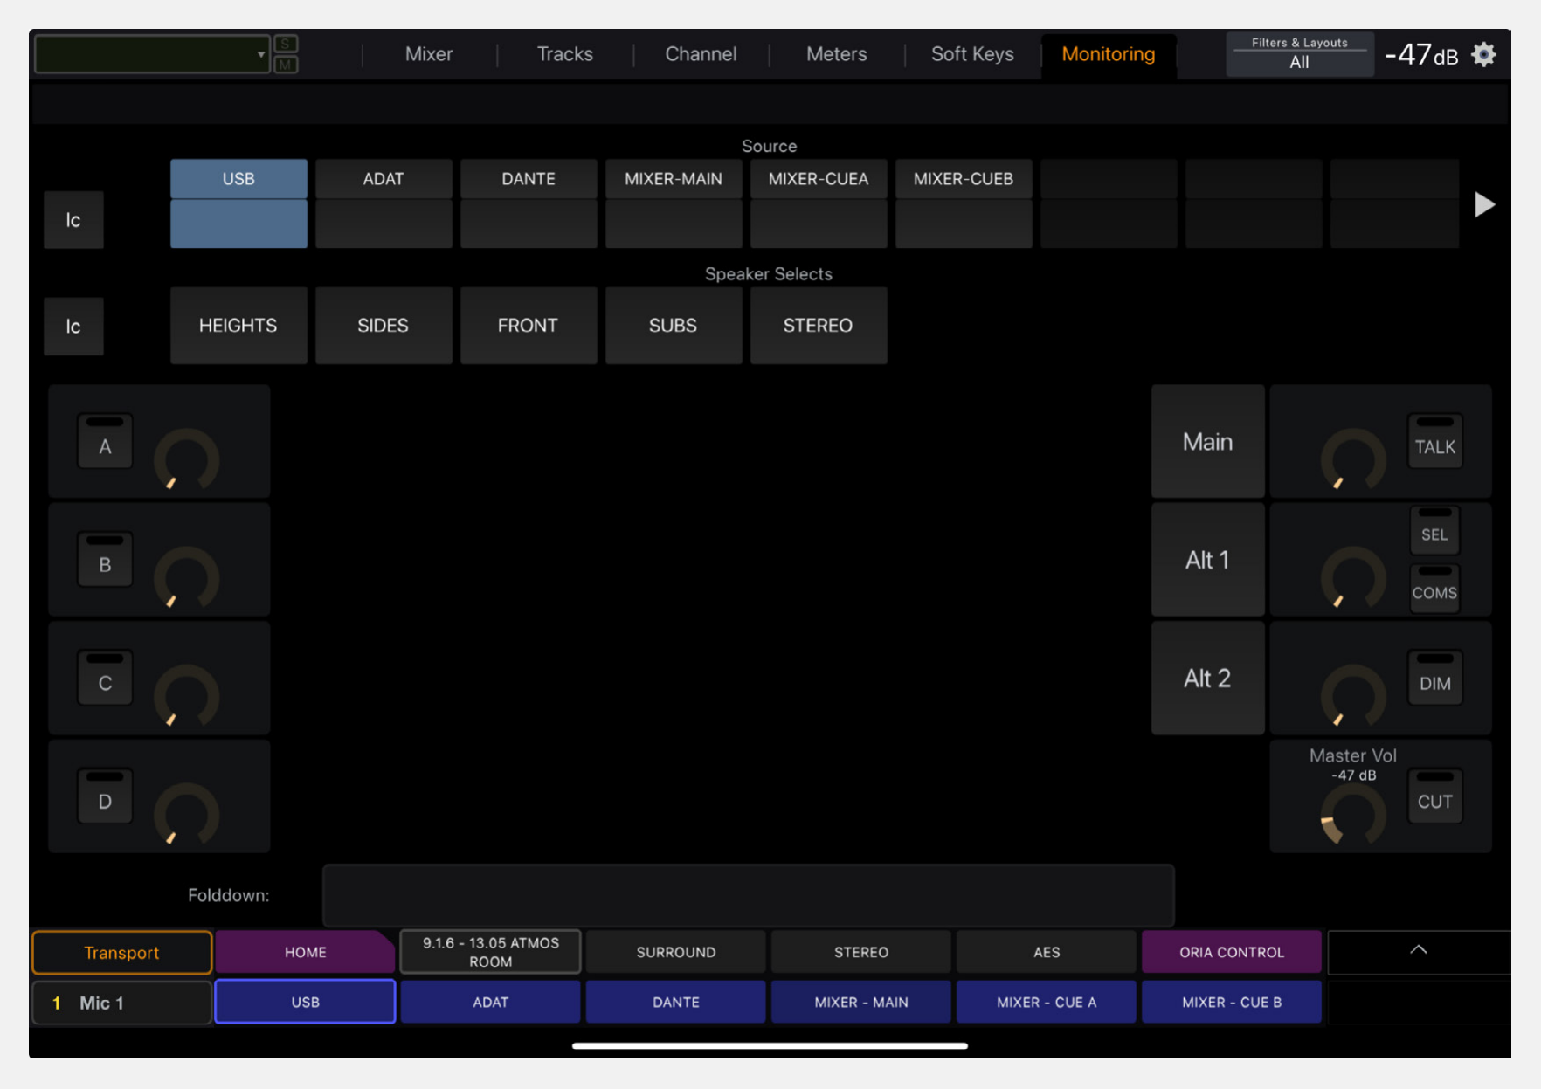Click the Master Vol knob
1541x1089 pixels.
click(x=1353, y=815)
